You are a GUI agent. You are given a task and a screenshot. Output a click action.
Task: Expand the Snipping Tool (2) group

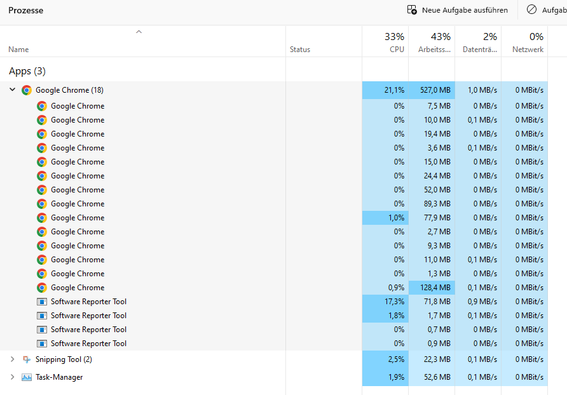12,359
